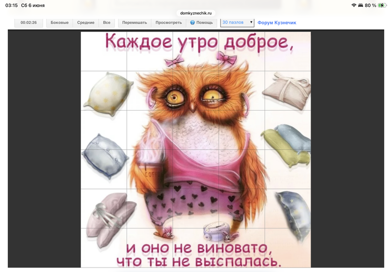Tap the 03:15 clock in status bar
This screenshot has height=272, width=392.
tap(11, 5)
